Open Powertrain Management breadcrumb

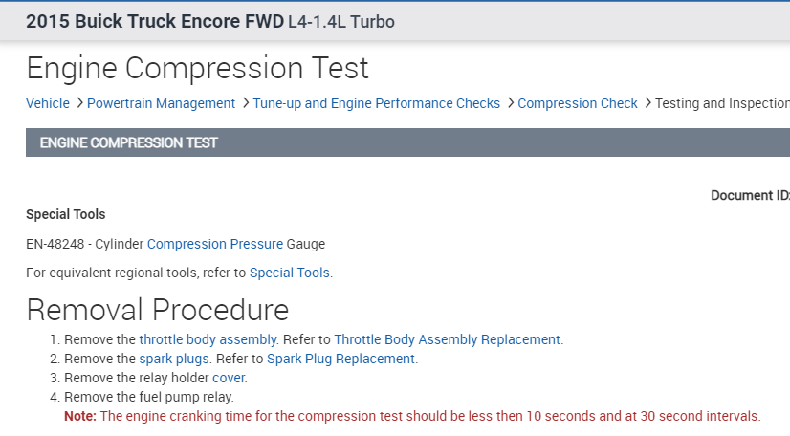161,103
